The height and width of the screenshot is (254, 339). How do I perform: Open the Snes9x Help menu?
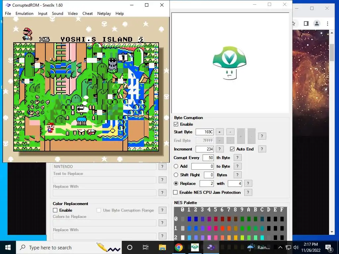click(120, 13)
